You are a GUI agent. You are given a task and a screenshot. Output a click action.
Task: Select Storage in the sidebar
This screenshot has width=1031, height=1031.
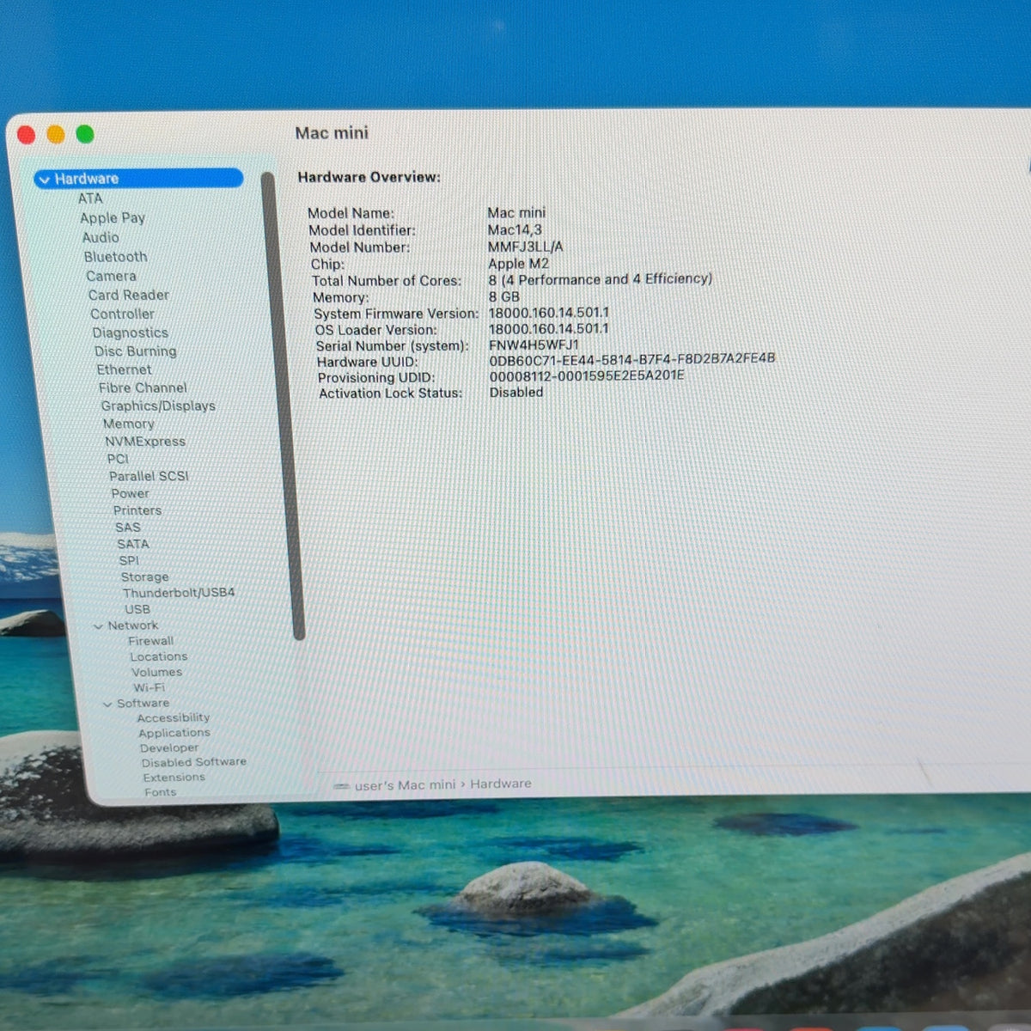click(144, 577)
